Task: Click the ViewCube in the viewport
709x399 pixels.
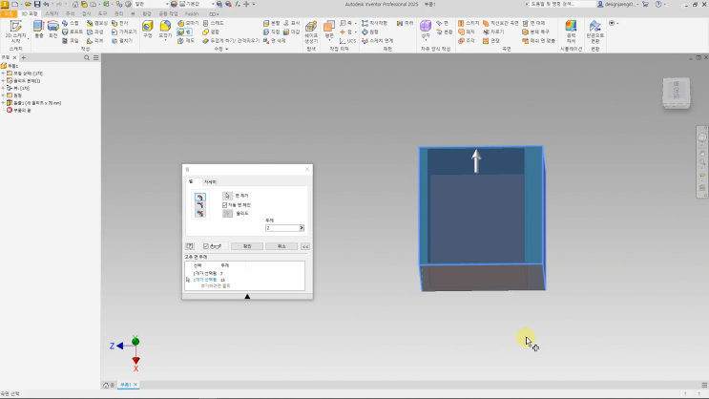Action: [x=677, y=93]
